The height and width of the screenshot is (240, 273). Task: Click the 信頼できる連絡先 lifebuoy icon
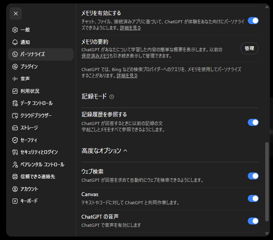point(15,177)
